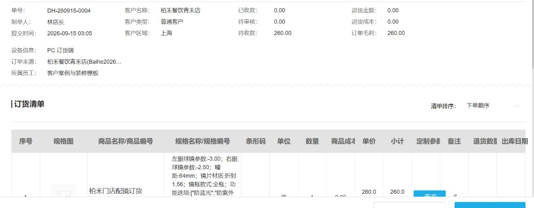Click the employee value 客户案例与装修模板
This screenshot has width=534, height=208.
pos(73,73)
